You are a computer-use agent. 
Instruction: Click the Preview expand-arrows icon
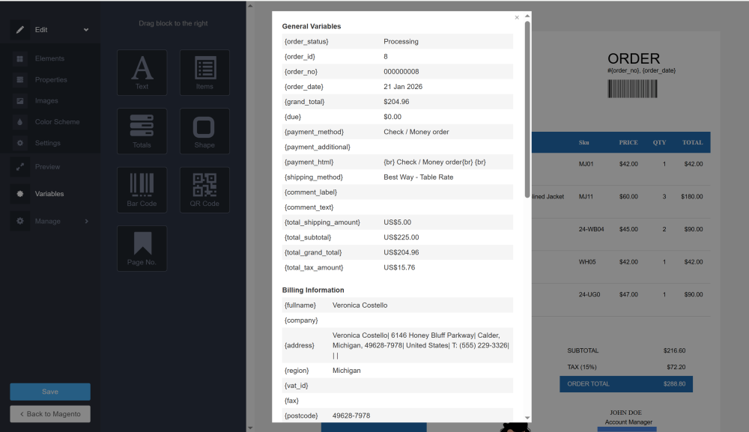click(20, 167)
